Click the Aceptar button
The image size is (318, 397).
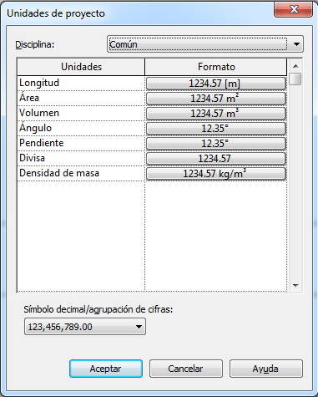pyautogui.click(x=106, y=369)
